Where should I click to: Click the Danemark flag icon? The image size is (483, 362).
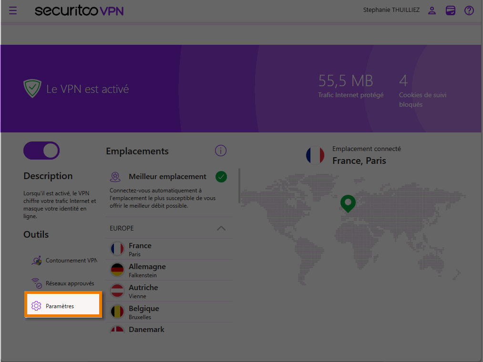point(117,329)
